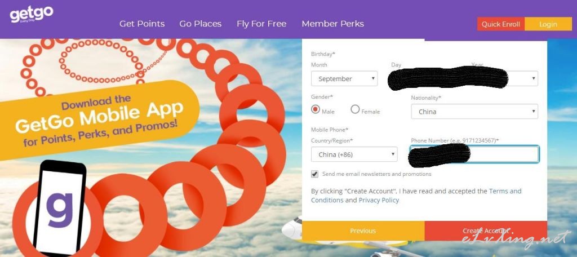Tap the phone icon with purple g
This screenshot has height=257, width=577.
(60, 207)
